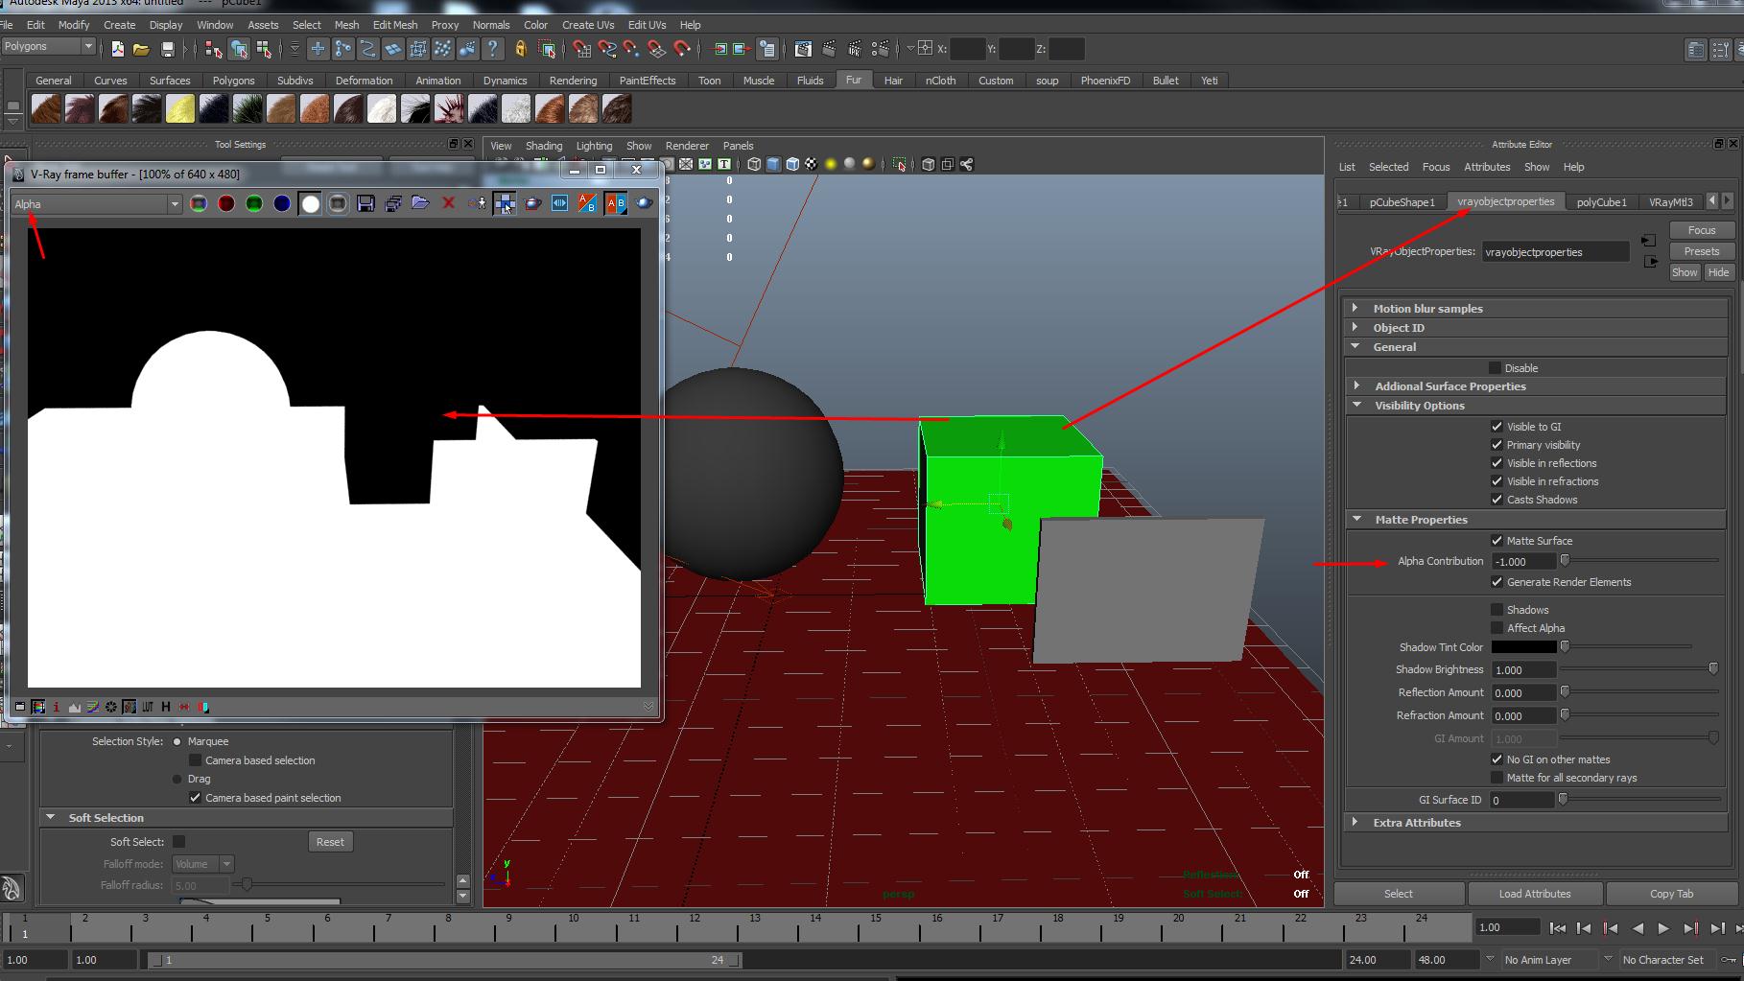Click the Shadow Tint Color black swatch
This screenshot has height=981, width=1744.
pyautogui.click(x=1523, y=647)
